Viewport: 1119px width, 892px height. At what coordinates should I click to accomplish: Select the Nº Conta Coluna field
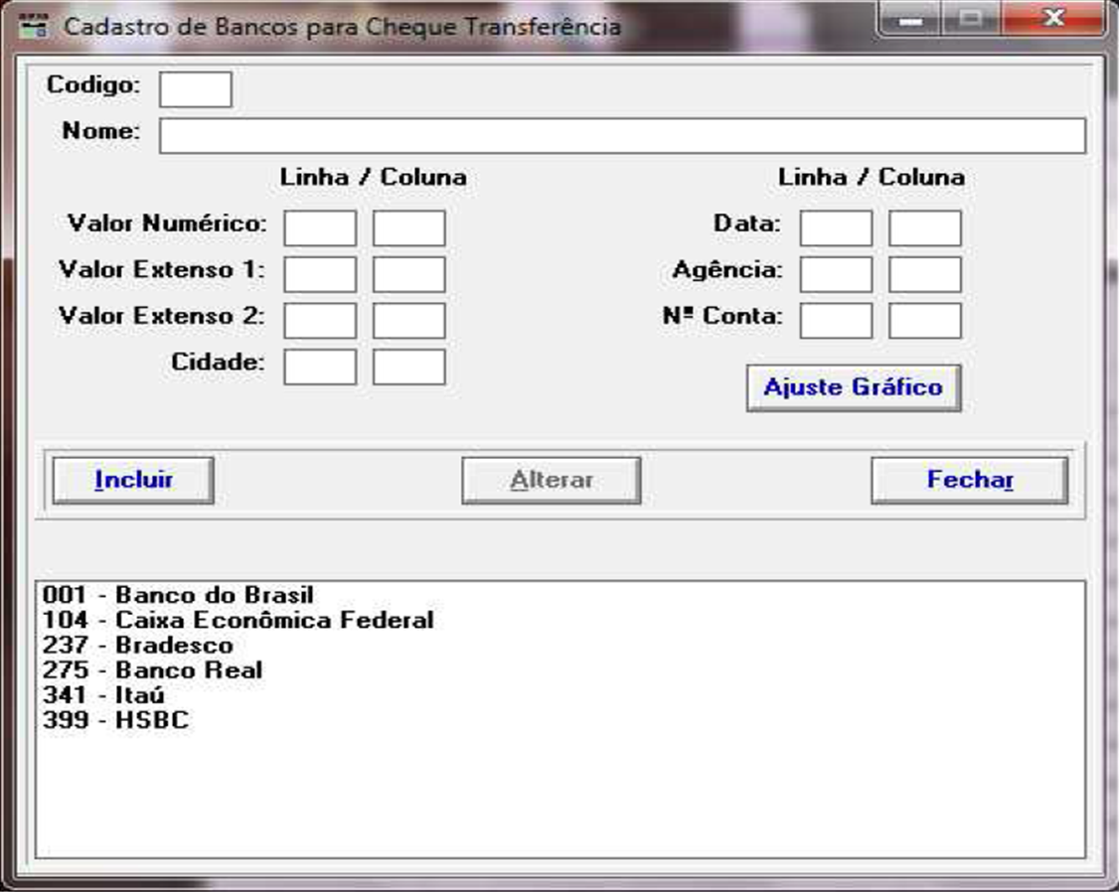[925, 321]
